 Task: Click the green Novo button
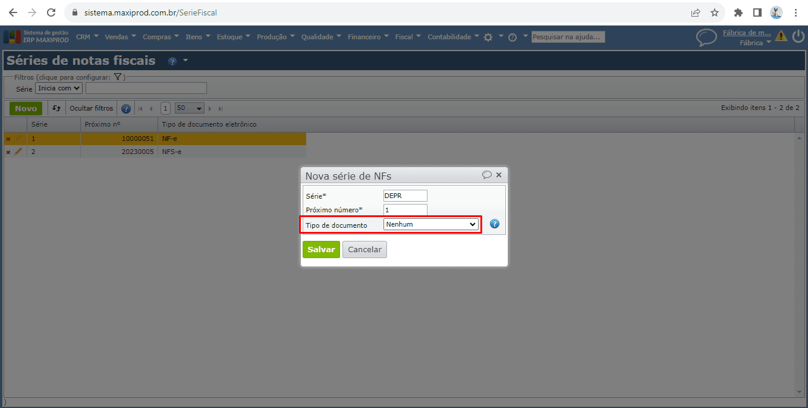26,108
